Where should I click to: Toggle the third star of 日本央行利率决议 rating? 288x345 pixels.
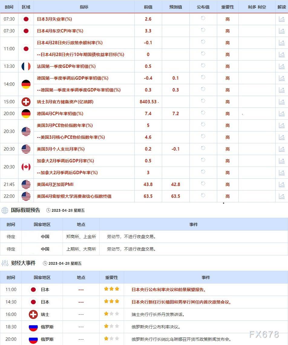pos(117,289)
